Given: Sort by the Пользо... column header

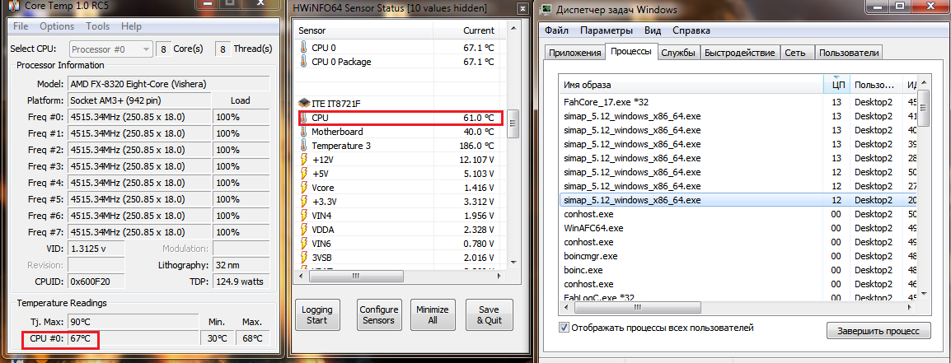Looking at the screenshot, I should pyautogui.click(x=875, y=85).
